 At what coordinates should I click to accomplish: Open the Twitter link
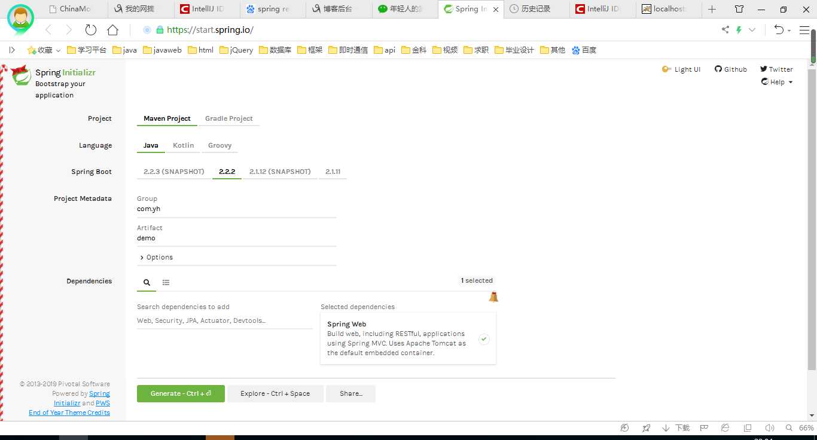[776, 69]
